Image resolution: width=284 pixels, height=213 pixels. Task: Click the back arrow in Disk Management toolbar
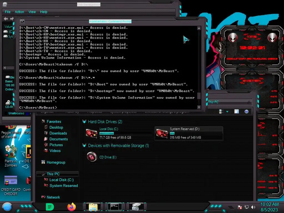pos(6,19)
